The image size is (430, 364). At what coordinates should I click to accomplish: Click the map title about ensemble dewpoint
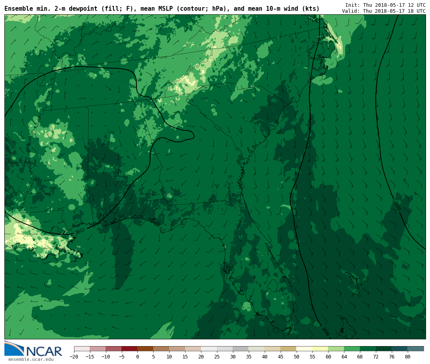click(162, 8)
